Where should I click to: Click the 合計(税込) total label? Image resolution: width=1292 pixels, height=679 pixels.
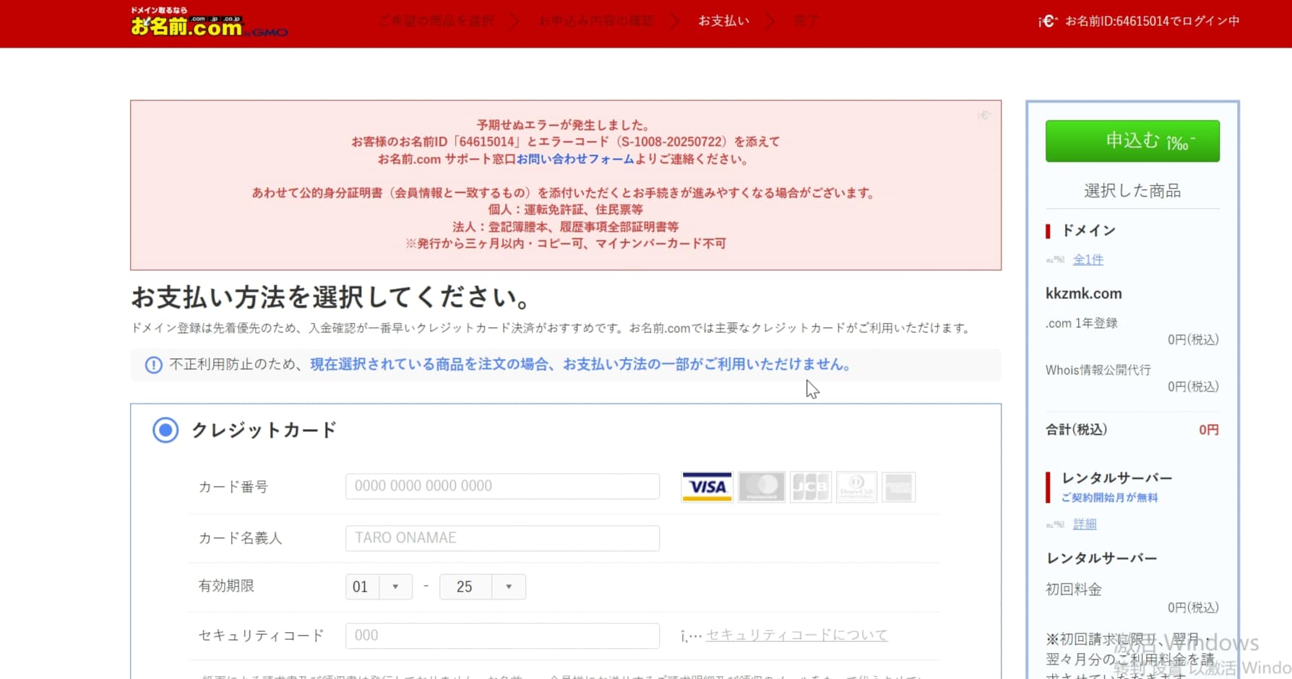pyautogui.click(x=1076, y=430)
